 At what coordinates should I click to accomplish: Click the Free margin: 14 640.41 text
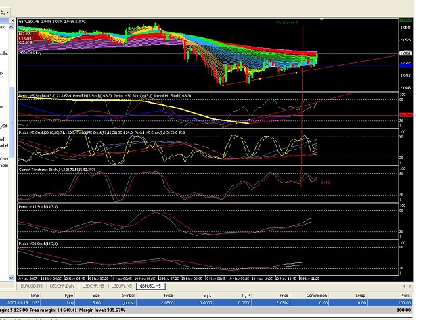pyautogui.click(x=53, y=311)
